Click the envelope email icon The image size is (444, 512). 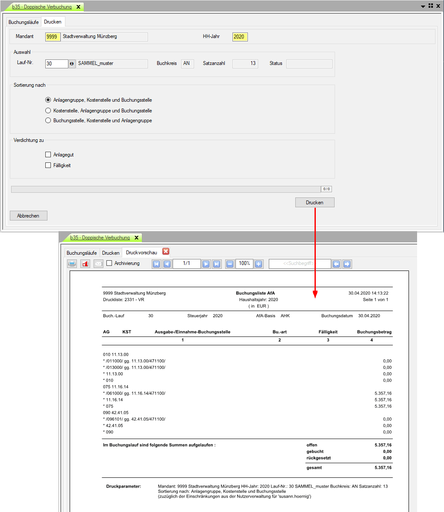[x=98, y=264]
